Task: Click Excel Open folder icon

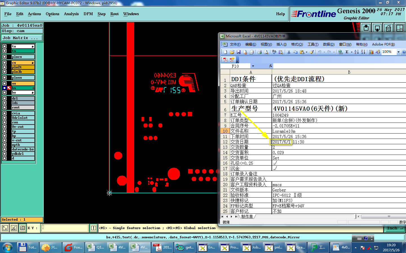Action: point(232,52)
